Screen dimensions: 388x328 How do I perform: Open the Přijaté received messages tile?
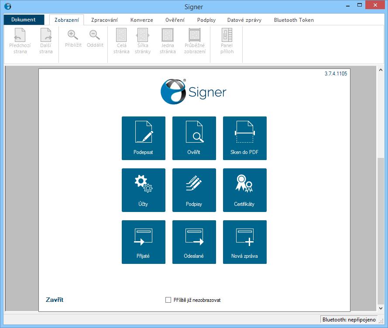(x=144, y=242)
